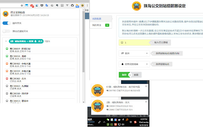Viewport: 203px width, 127px height.
Task: Toggle the 插件开关 plugin switch off
Action: tap(6, 23)
